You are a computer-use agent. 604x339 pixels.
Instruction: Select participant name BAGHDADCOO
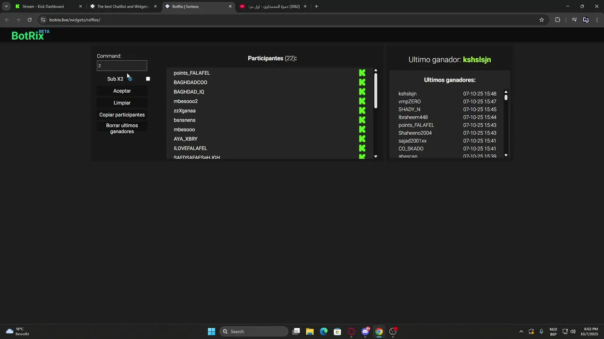point(190,82)
